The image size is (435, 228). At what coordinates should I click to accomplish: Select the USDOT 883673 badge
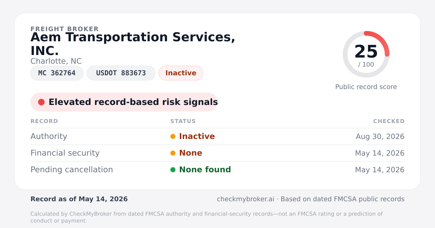point(121,73)
